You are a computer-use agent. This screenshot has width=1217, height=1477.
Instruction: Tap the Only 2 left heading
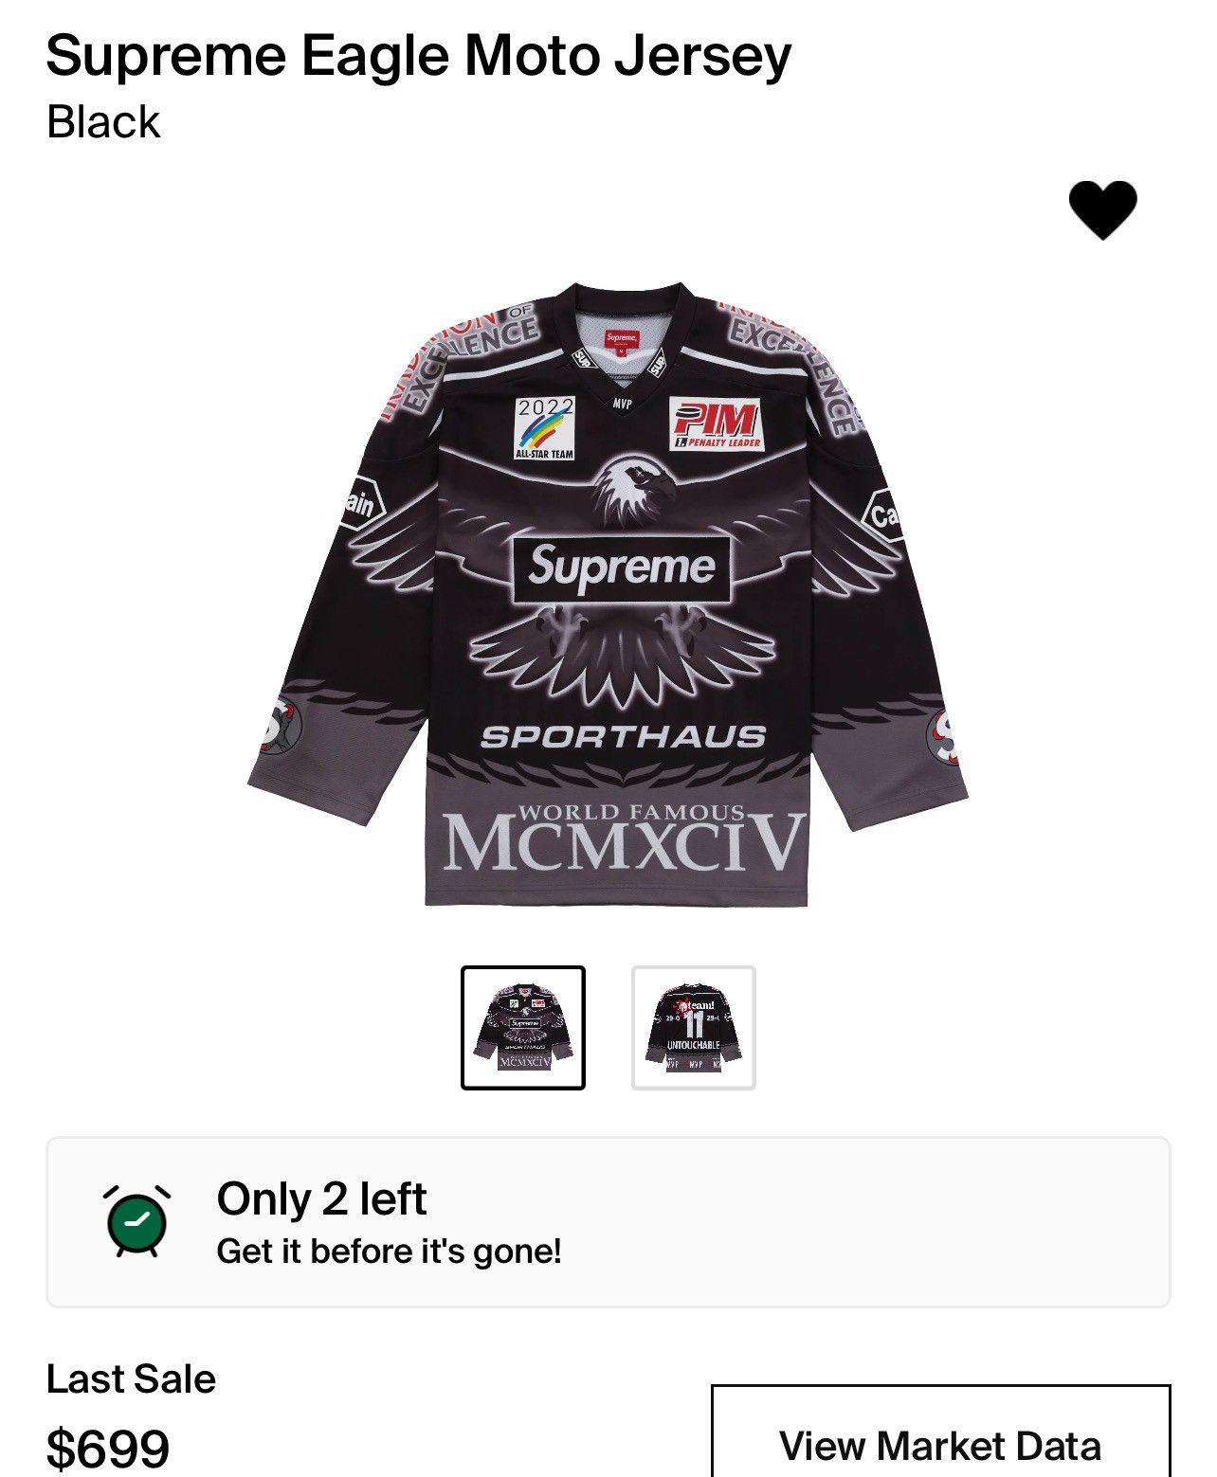[321, 1198]
